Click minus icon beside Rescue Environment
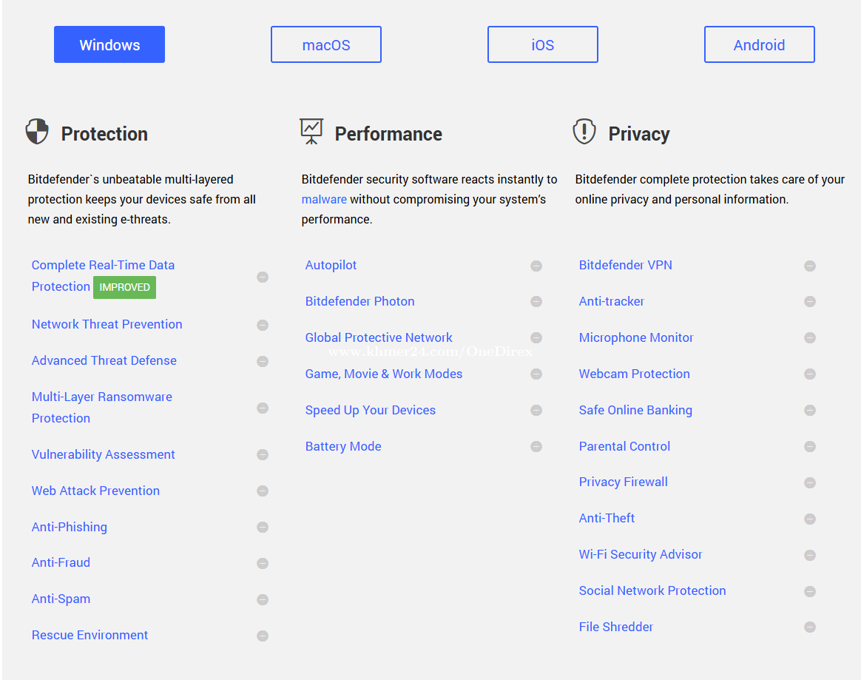Screen dimensions: 861x680 pyautogui.click(x=263, y=636)
